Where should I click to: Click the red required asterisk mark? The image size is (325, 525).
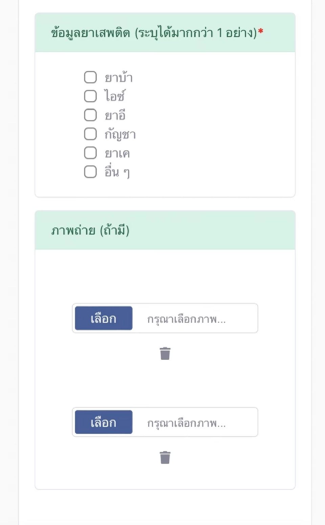coord(261,31)
